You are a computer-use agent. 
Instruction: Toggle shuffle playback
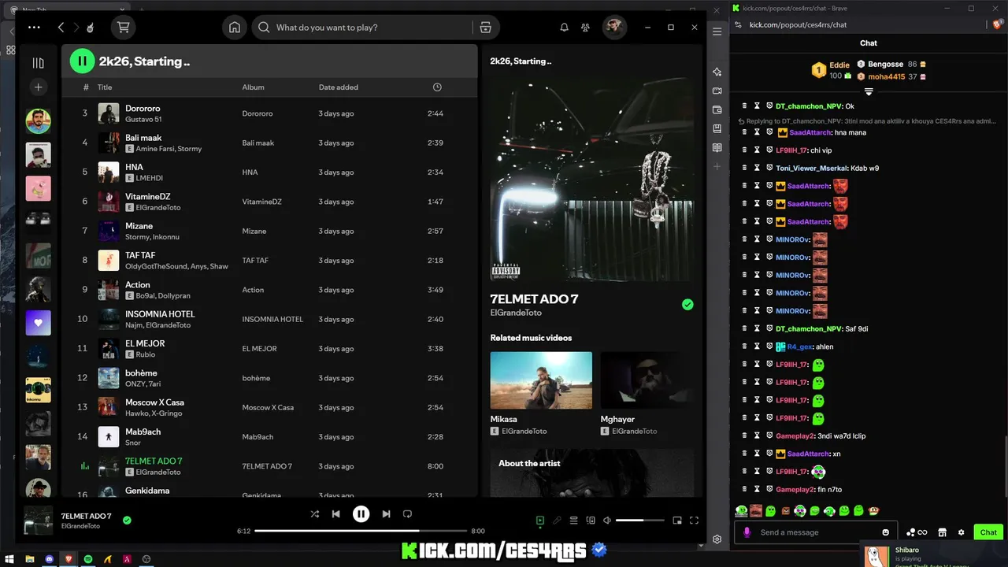click(x=314, y=514)
